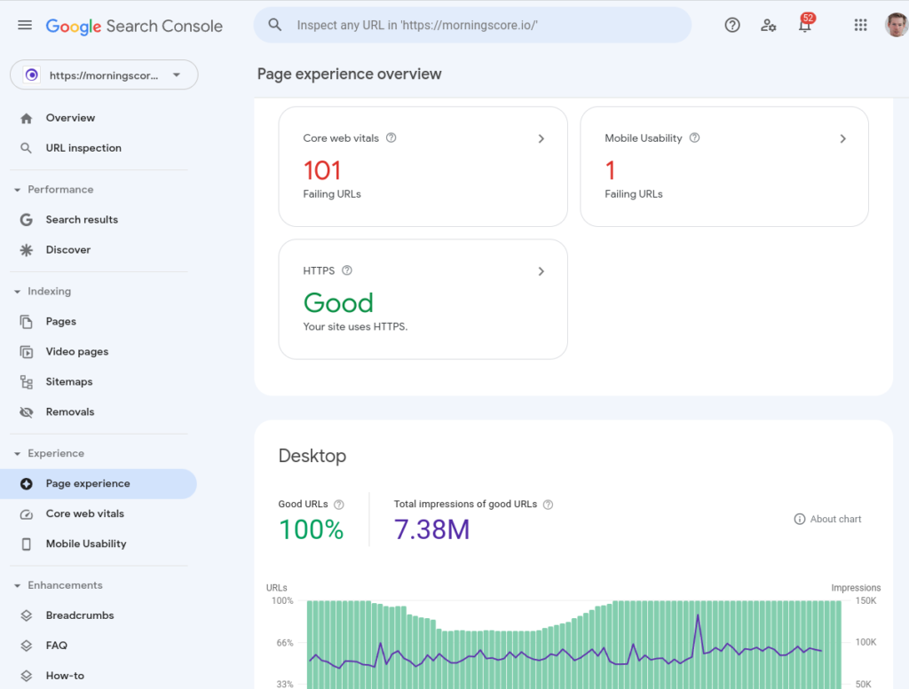Go to Overview in the sidebar

70,117
